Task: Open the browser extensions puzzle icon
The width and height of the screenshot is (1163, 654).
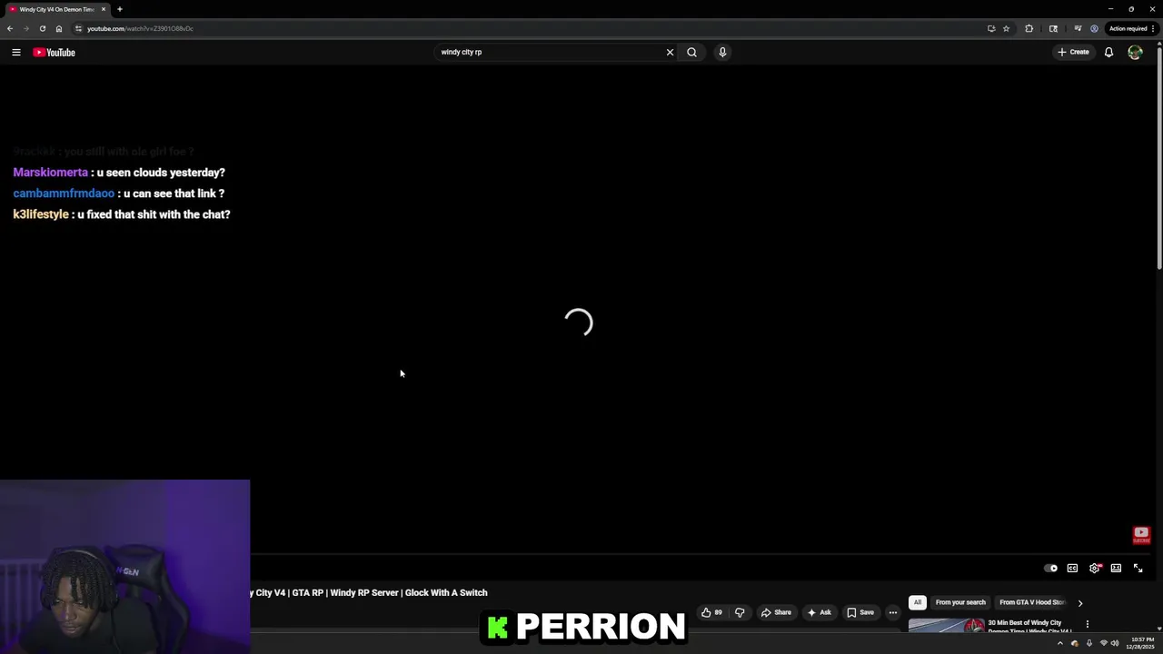Action: [x=1029, y=28]
